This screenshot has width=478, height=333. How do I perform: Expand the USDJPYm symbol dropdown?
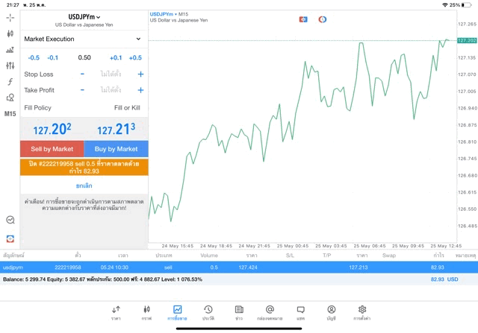coord(84,17)
